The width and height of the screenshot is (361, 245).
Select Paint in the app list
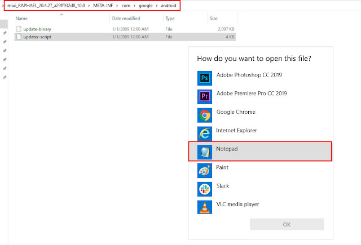(222, 167)
